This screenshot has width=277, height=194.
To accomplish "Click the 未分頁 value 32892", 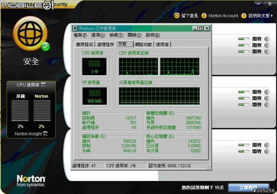I will (195, 151).
